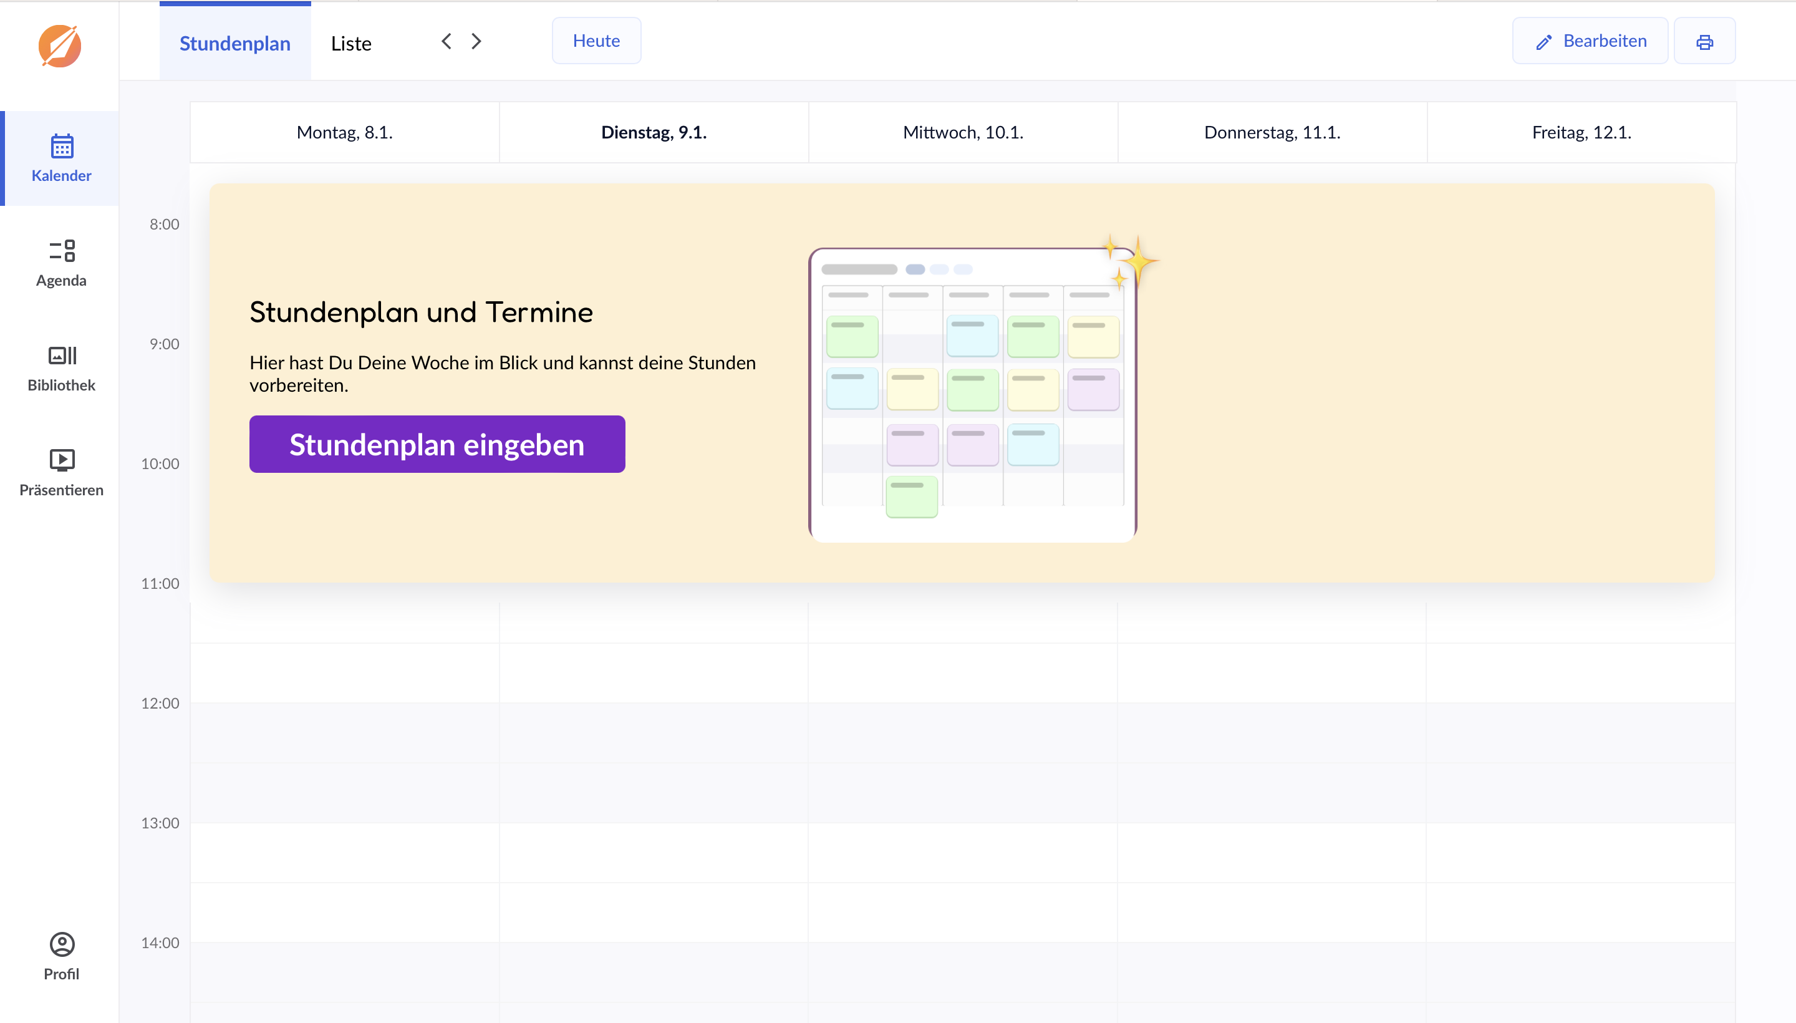Select the Freitag, 12.1. day header
Screen dimensions: 1796x1023
click(x=1581, y=132)
